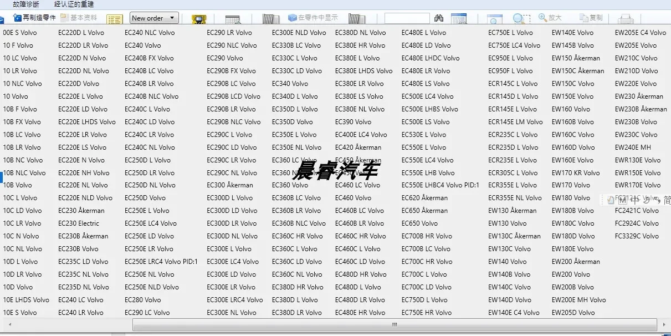Click the magnifier with dashed selection icon

click(x=521, y=19)
